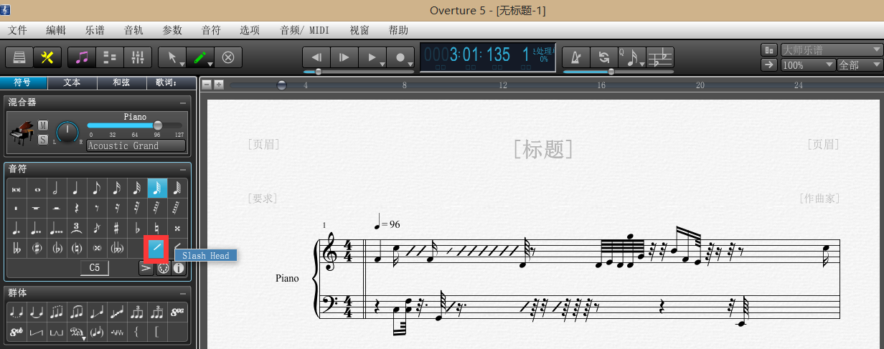The image size is (884, 349).
Task: Click the step backward transport button
Action: pos(316,57)
